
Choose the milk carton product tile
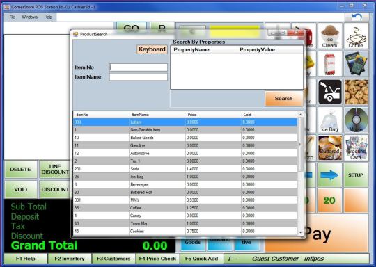tap(330, 64)
